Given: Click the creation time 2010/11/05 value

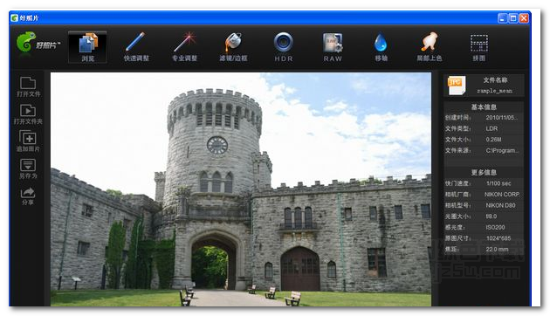Looking at the screenshot, I should [x=501, y=118].
